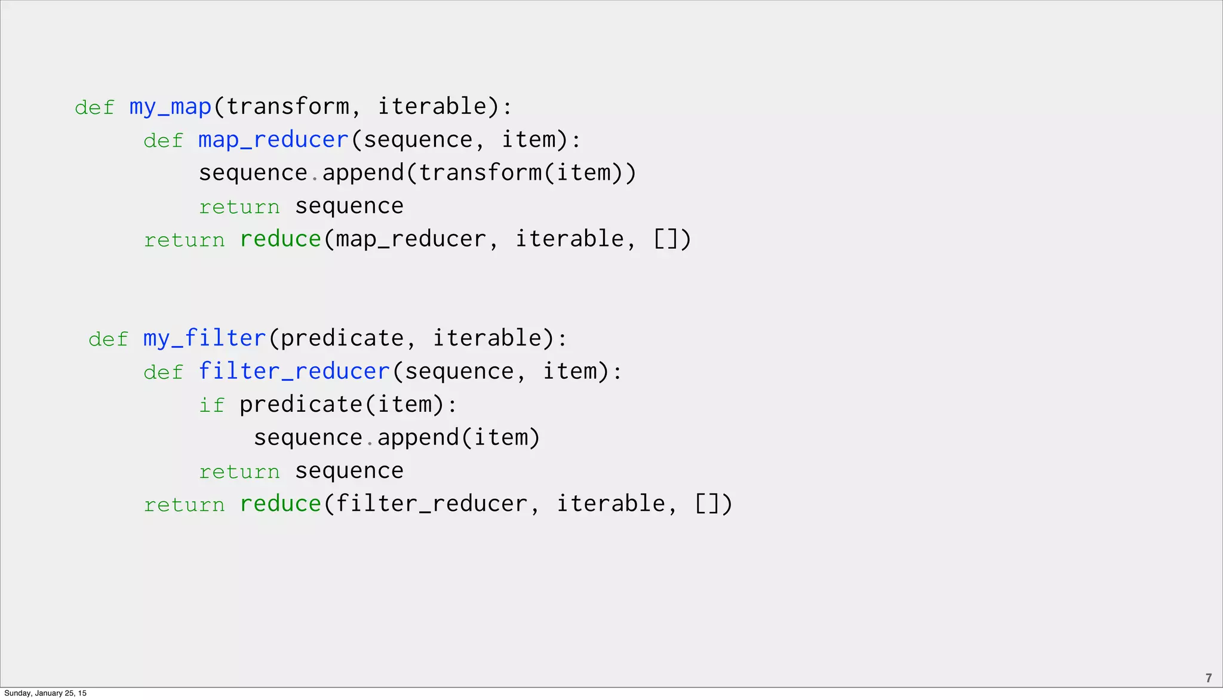Click the 'if' keyword
This screenshot has height=700, width=1223.
[212, 405]
